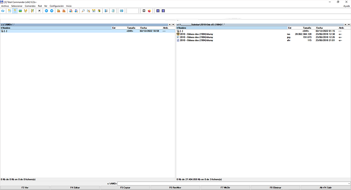Launch the black command prompt icon
Image resolution: width=351 pixels, height=190 pixels.
[x=144, y=11]
